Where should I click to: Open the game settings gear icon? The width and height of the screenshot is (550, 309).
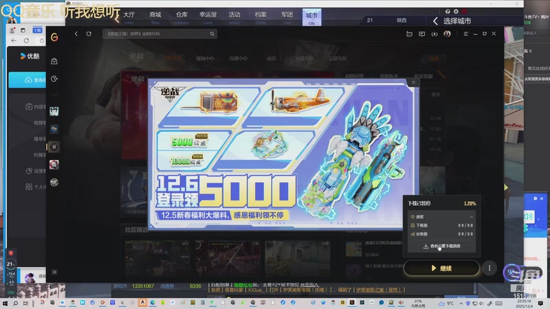pyautogui.click(x=456, y=12)
